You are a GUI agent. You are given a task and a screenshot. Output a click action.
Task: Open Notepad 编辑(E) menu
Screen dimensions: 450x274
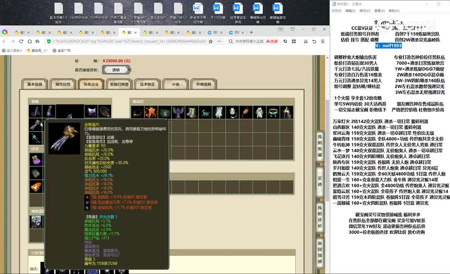click(350, 11)
